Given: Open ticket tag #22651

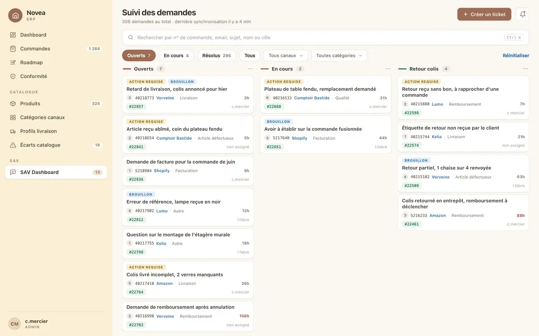Looking at the screenshot, I should (274, 147).
